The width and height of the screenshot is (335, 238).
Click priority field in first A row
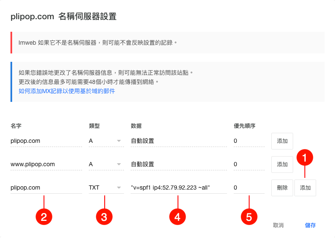coord(249,141)
